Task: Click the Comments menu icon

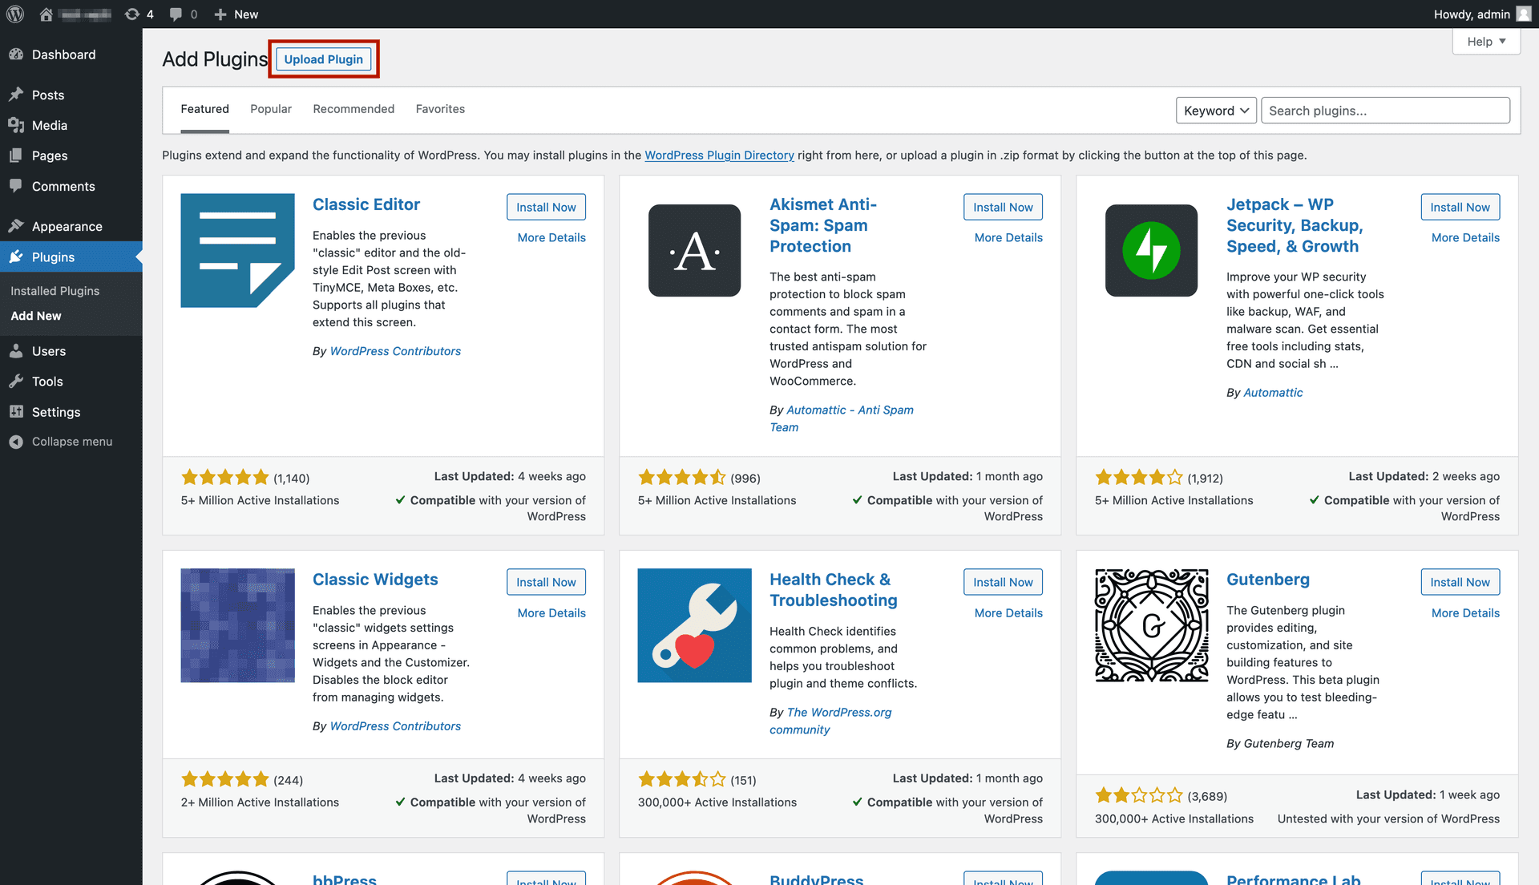Action: pyautogui.click(x=18, y=185)
